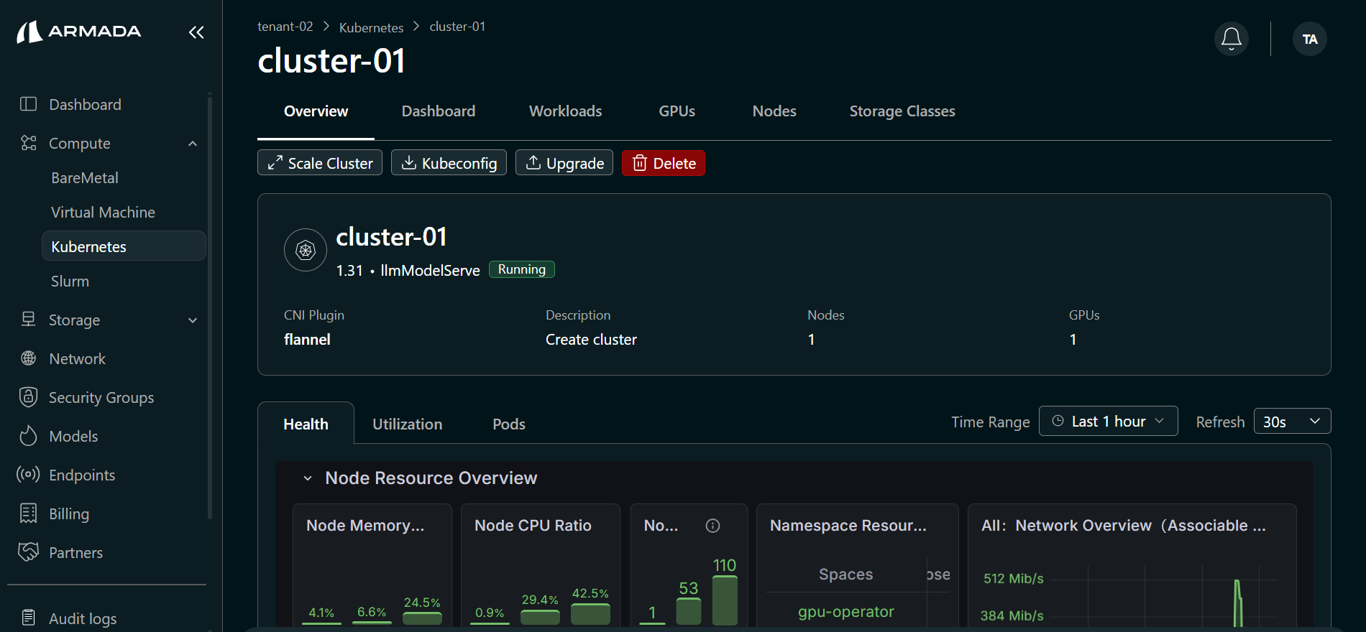The image size is (1366, 632).
Task: Click the Network Overview panel title
Action: click(1124, 526)
